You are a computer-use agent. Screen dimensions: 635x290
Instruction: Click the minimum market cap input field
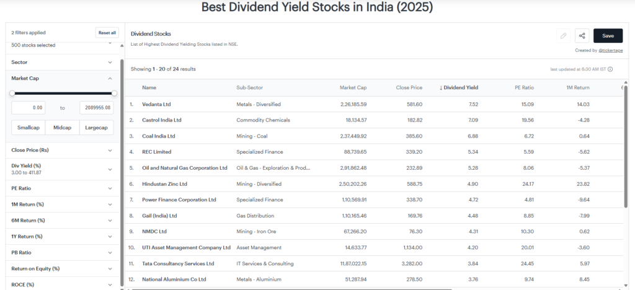28,108
